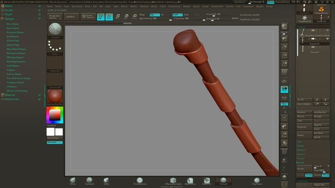Open the Movie menu
The height and width of the screenshot is (188, 335).
click(154, 6)
